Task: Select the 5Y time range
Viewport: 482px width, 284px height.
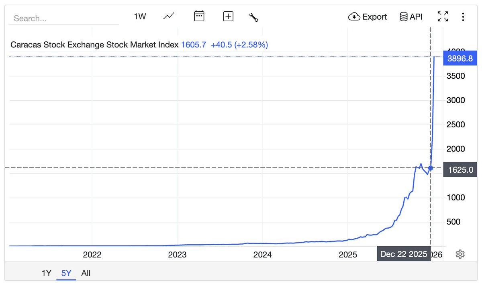Action: [66, 273]
